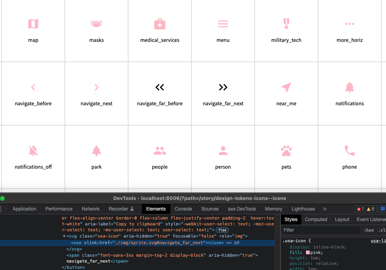Viewport: 386px width, 270px height.
Task: Click the masks icon
Action: click(96, 24)
